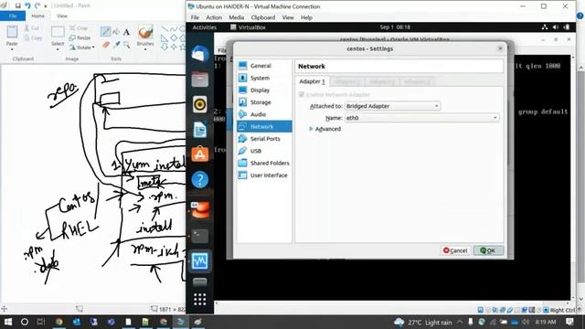Open Customize Quick Access Toolbar dropdown in Paint
This screenshot has width=585, height=329.
[46, 6]
